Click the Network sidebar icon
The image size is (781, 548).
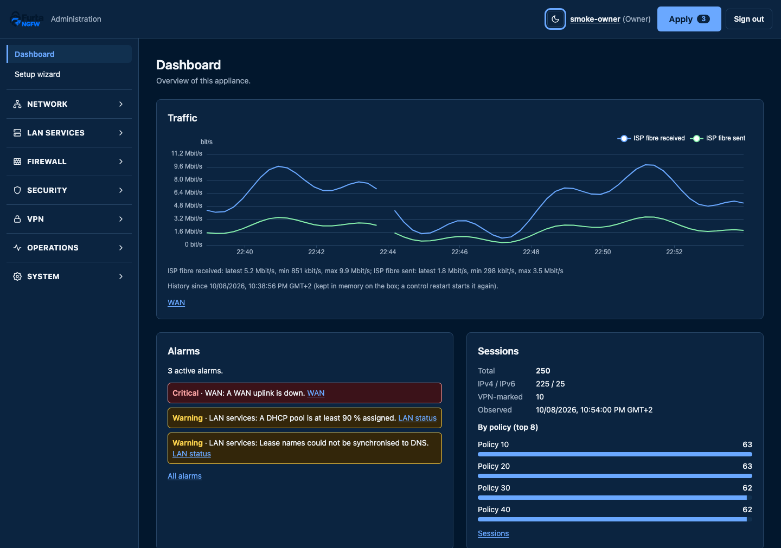[17, 104]
